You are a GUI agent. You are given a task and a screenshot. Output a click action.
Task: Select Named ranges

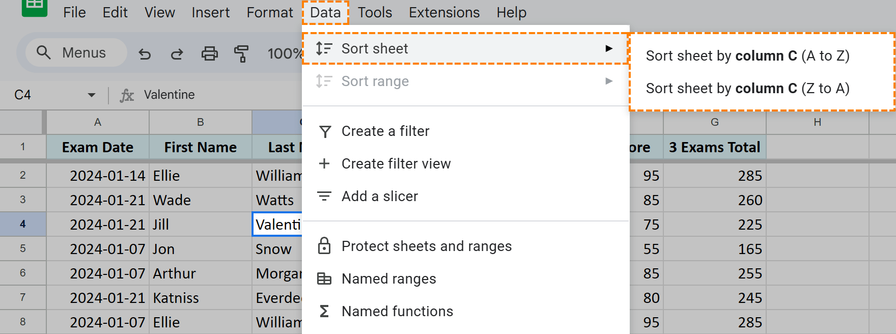pyautogui.click(x=466, y=279)
